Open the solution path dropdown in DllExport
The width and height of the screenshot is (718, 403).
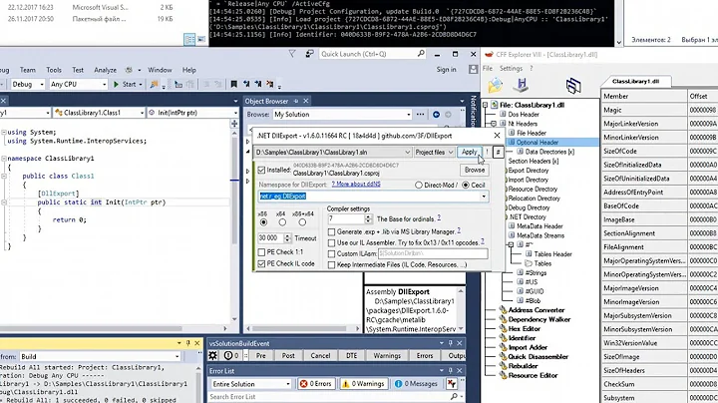click(407, 152)
